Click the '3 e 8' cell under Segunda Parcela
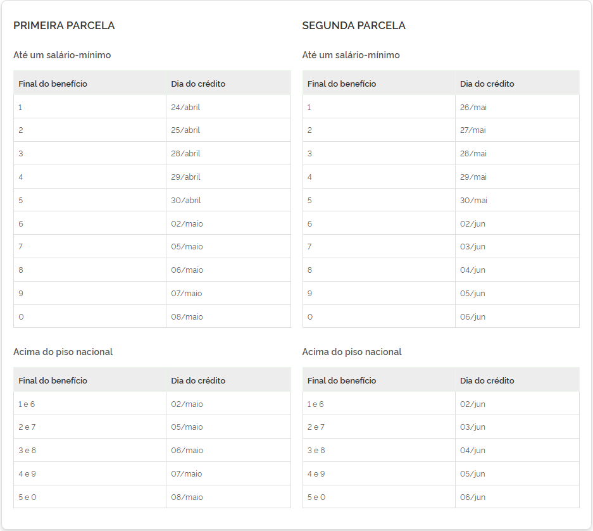Image resolution: width=593 pixels, height=531 pixels. [x=316, y=451]
